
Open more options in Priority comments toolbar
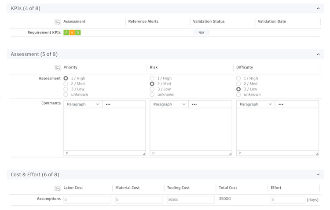pyautogui.click(x=108, y=105)
